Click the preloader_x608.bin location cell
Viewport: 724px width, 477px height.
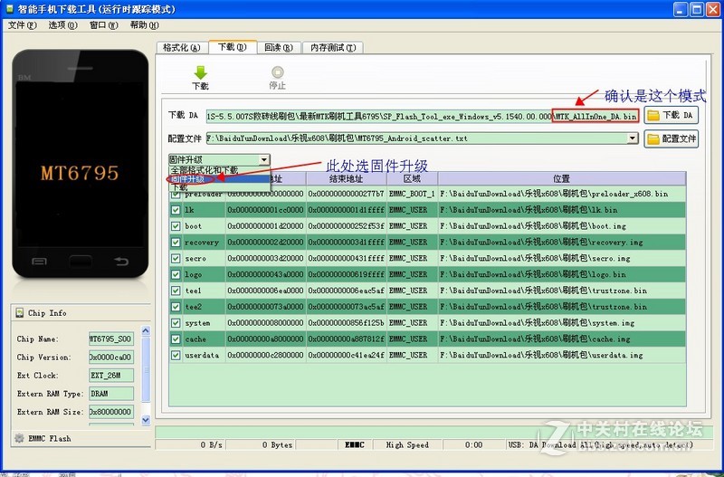point(562,194)
